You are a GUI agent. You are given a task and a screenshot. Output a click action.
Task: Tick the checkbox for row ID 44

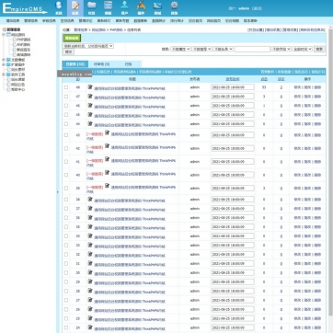pos(66,124)
